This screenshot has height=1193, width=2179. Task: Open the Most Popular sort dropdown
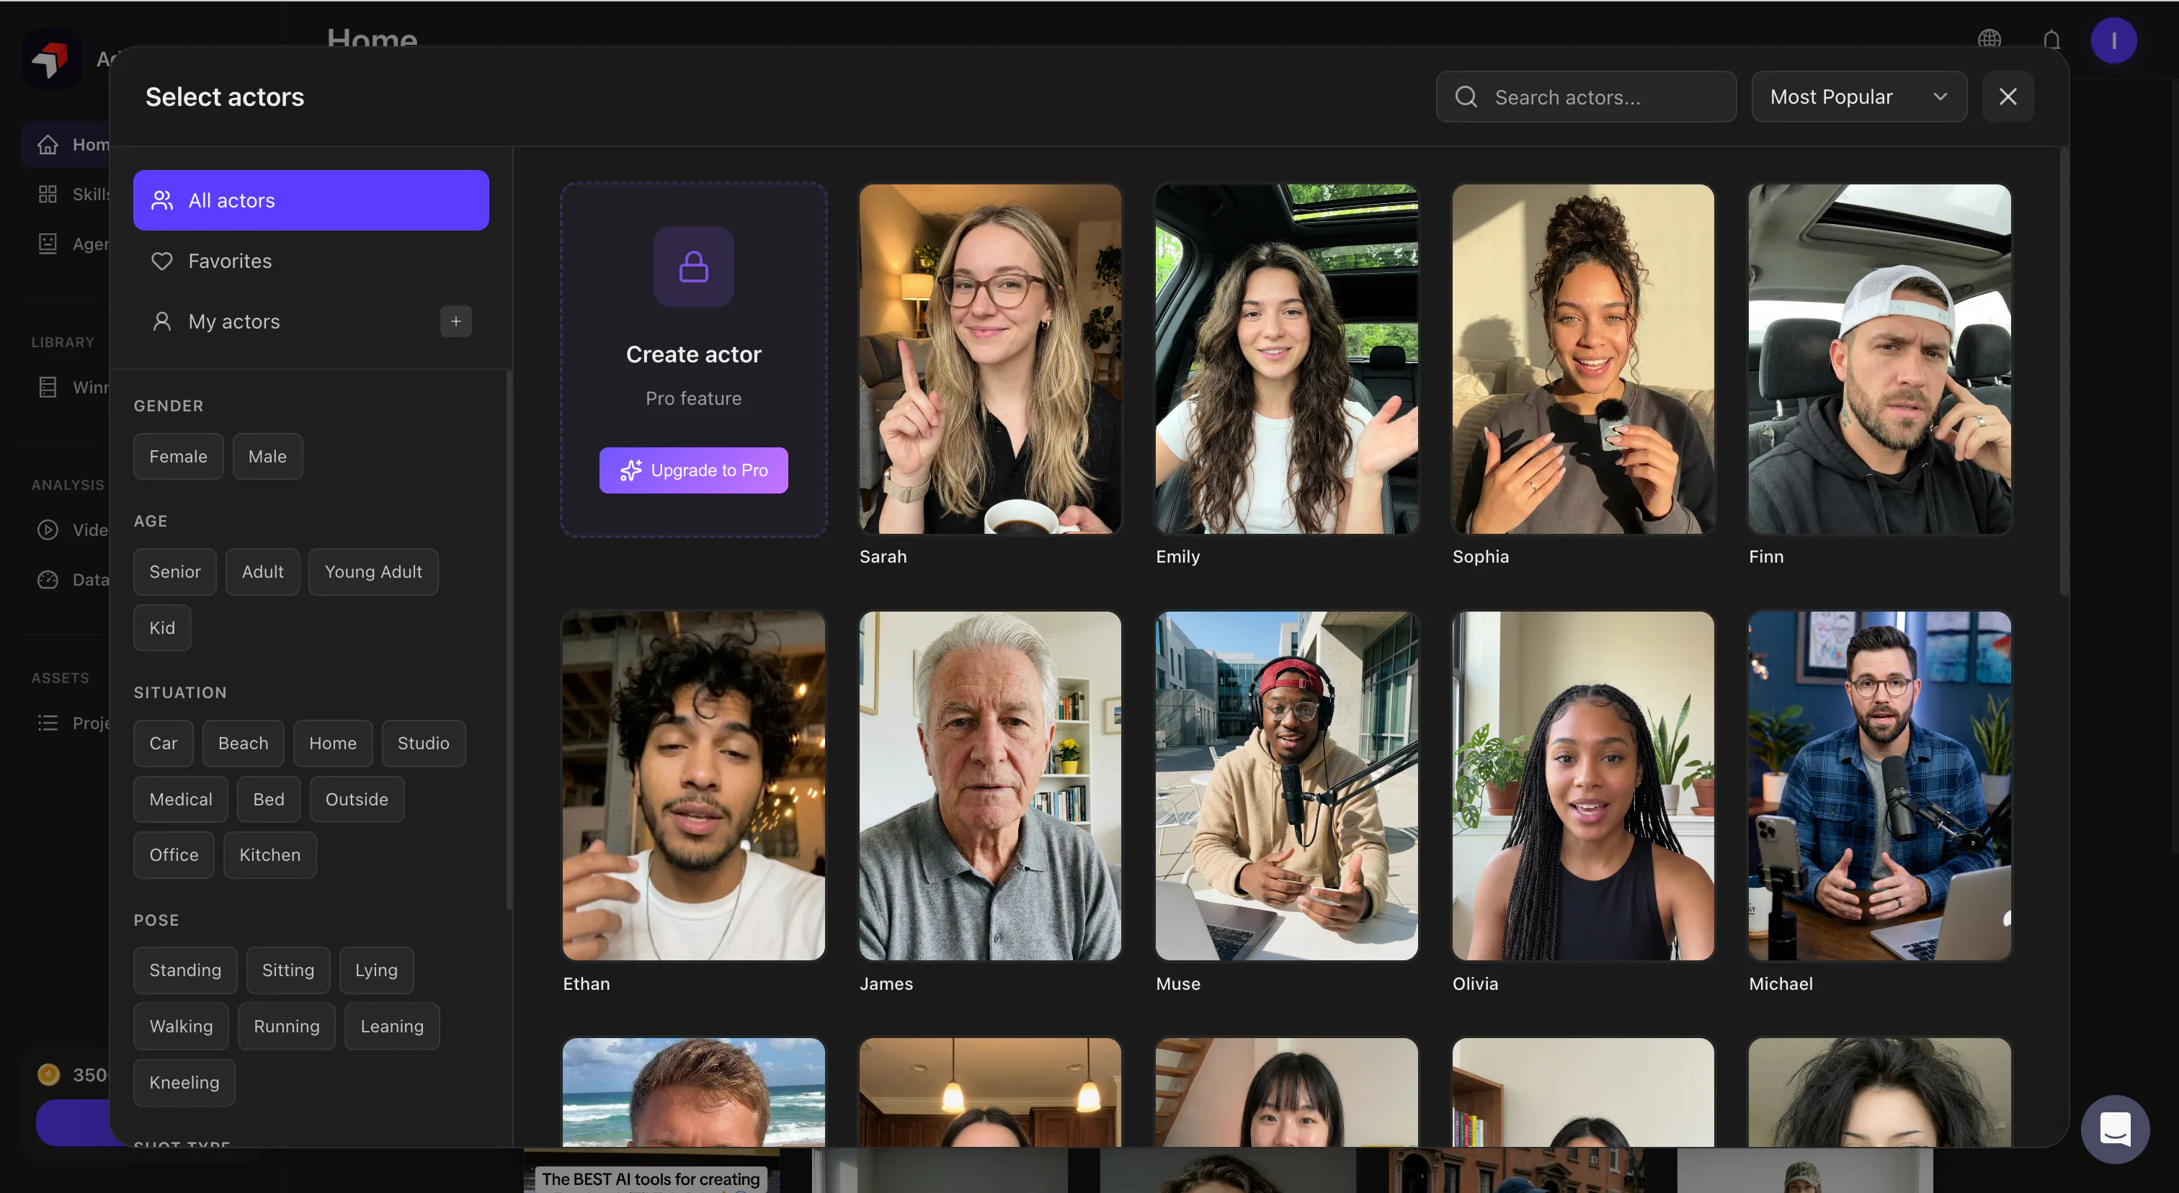pos(1858,97)
